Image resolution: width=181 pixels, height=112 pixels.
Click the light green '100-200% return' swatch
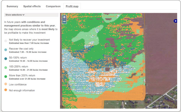tap(6, 68)
